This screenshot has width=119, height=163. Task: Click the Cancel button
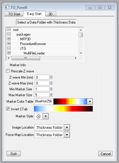[105, 154]
